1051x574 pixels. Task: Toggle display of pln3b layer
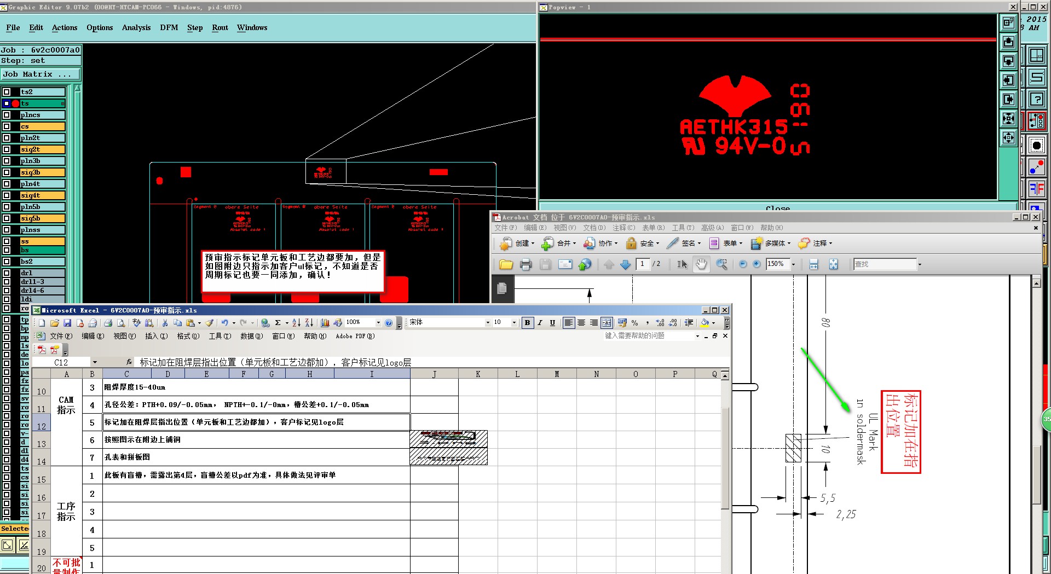coord(7,161)
